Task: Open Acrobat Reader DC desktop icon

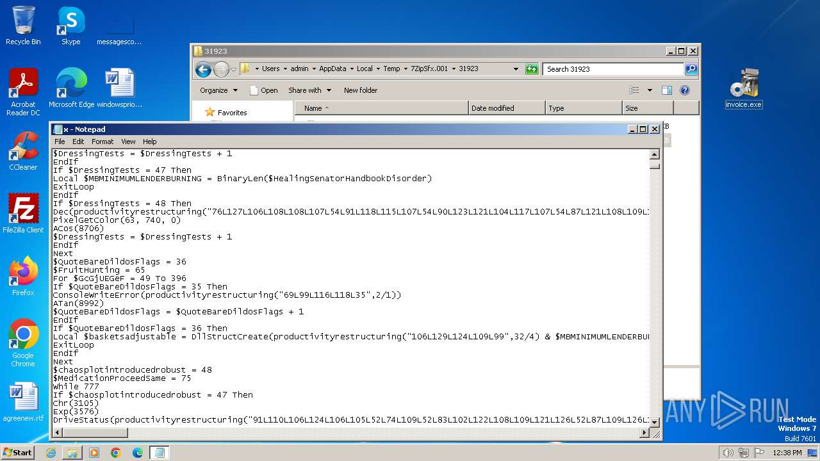Action: tap(23, 92)
